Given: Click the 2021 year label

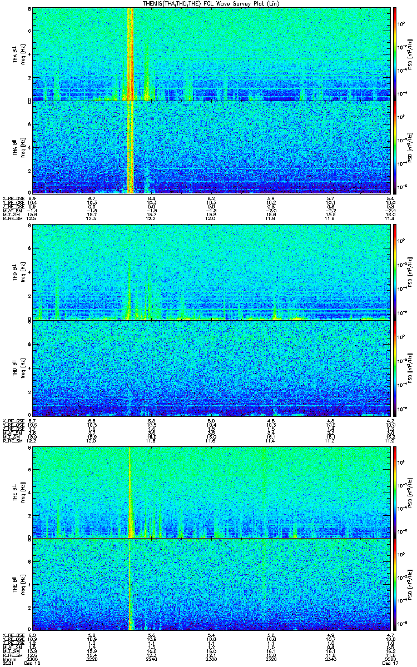Looking at the screenshot, I should tap(7, 663).
